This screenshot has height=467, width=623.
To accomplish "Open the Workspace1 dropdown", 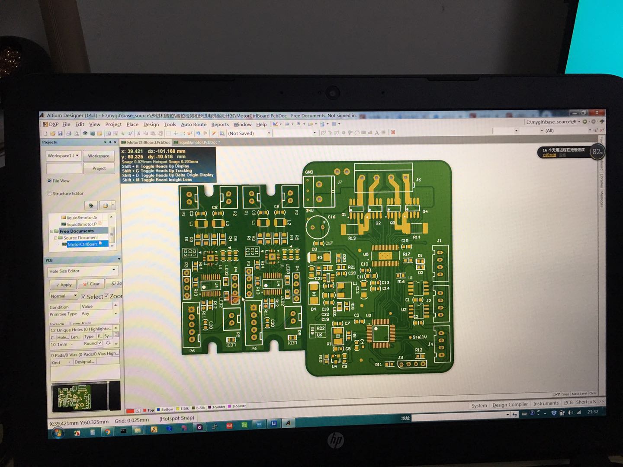I will coord(63,156).
